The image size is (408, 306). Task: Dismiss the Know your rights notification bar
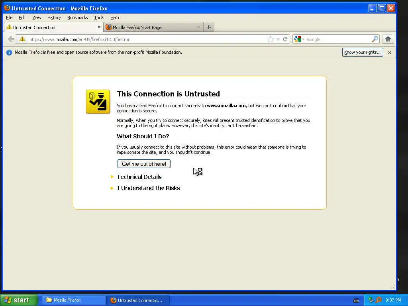point(390,52)
